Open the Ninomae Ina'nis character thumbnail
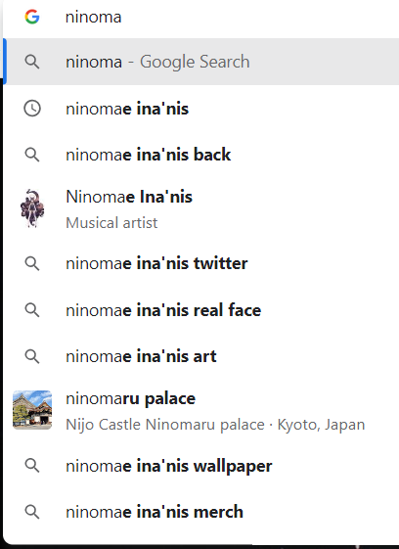399x549 pixels. tap(32, 208)
